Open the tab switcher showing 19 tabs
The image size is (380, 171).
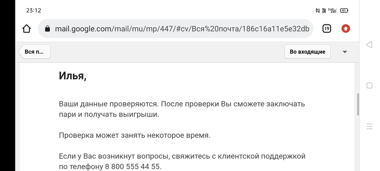click(327, 29)
